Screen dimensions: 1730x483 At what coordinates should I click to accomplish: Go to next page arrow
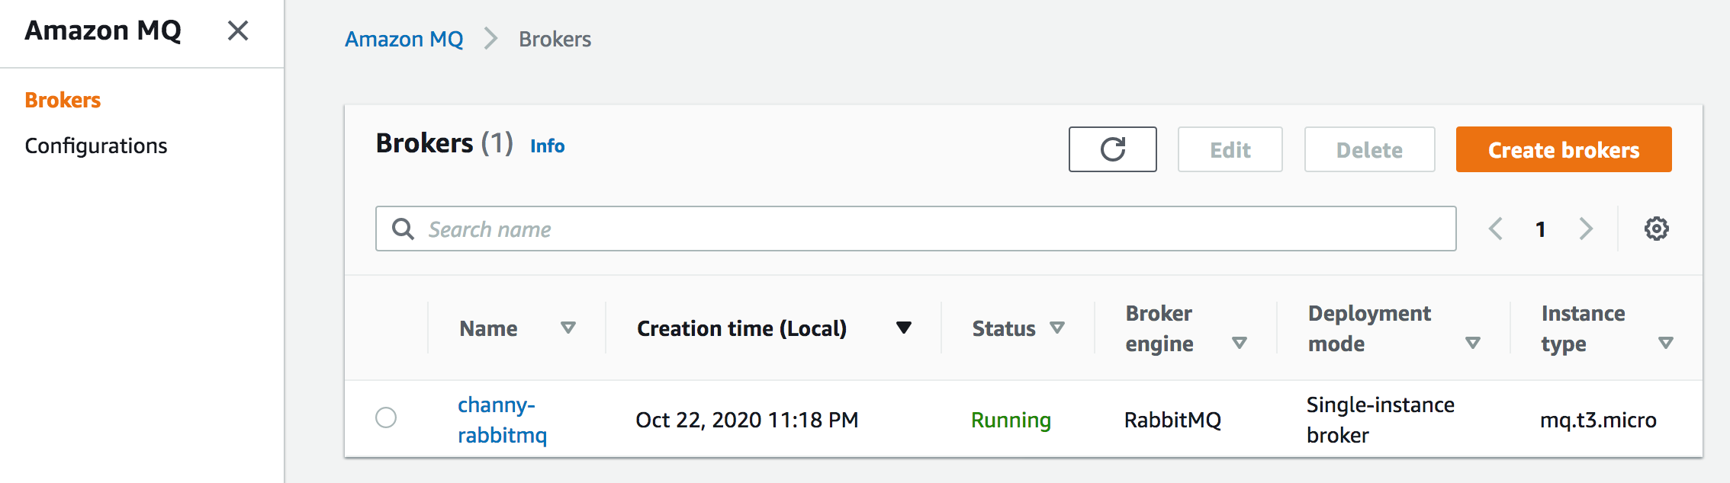tap(1586, 229)
